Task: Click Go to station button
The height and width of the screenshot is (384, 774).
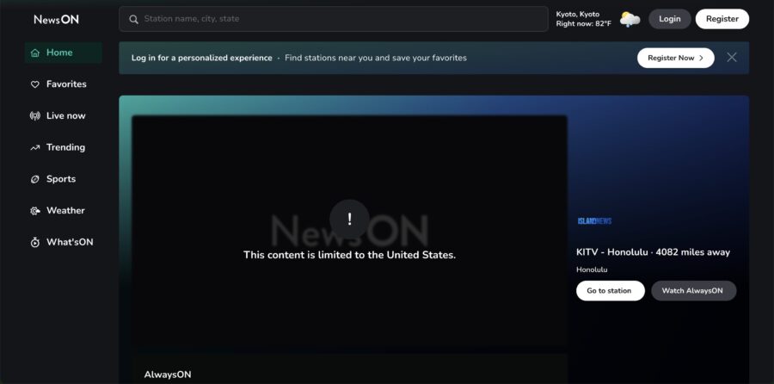Action: [610, 291]
